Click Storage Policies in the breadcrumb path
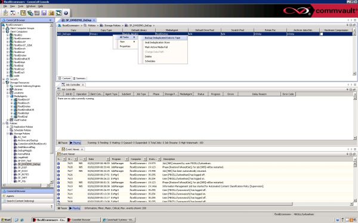This screenshot has width=358, height=223. [x=112, y=25]
